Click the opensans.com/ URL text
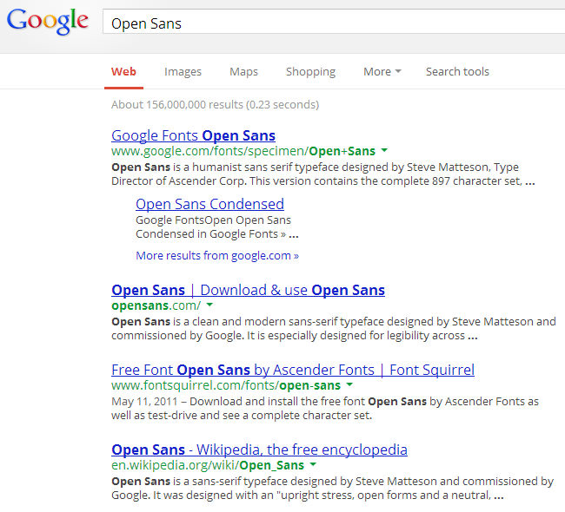565x512 pixels. [x=156, y=305]
